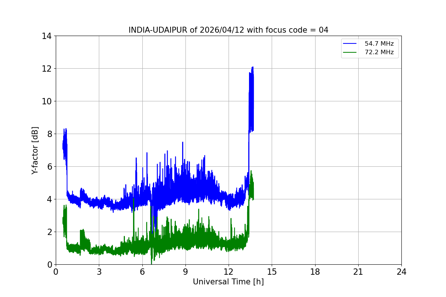Click the green legend line sample

(x=350, y=52)
